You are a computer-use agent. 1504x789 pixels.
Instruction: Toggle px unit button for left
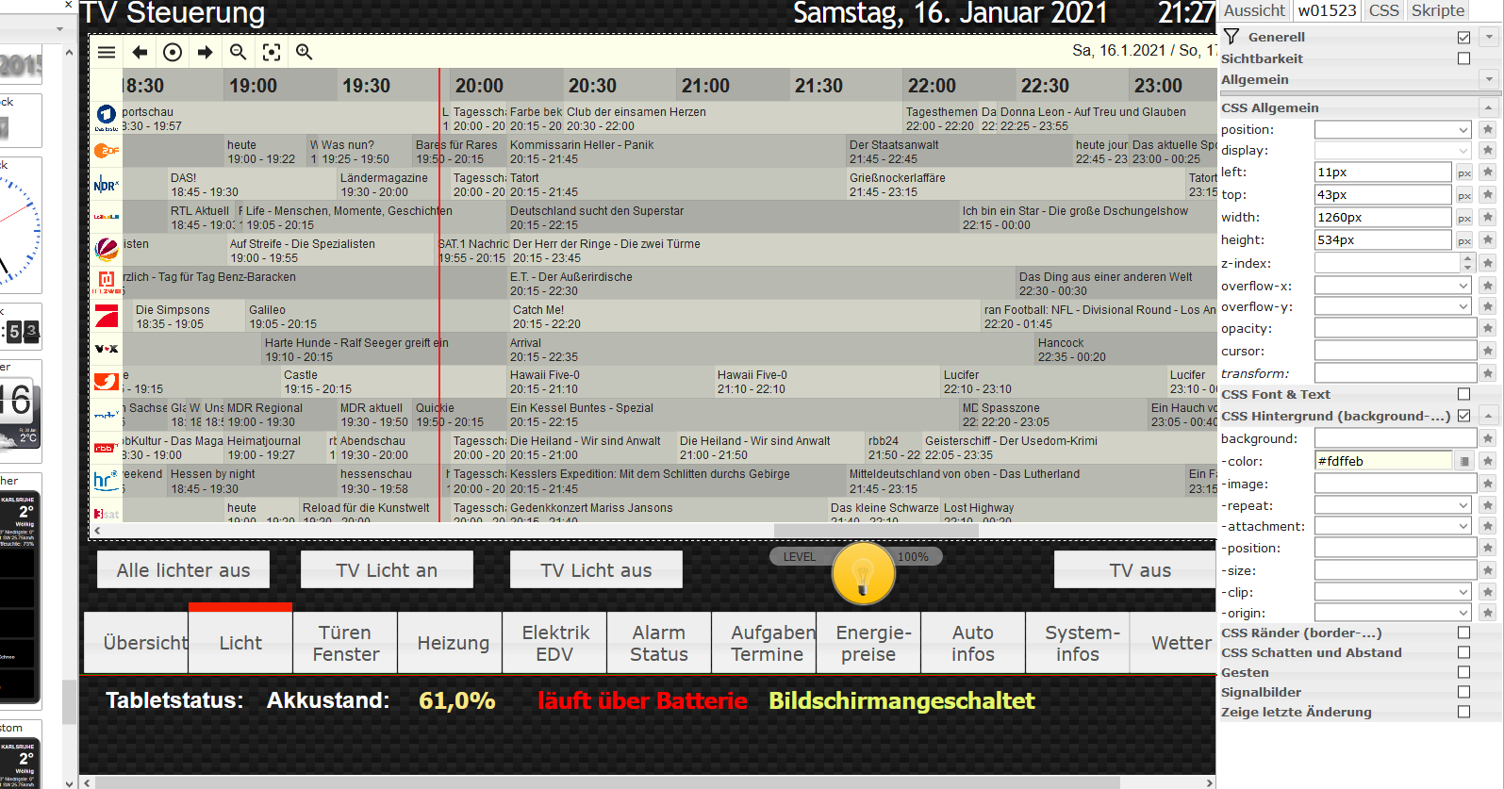coord(1464,173)
